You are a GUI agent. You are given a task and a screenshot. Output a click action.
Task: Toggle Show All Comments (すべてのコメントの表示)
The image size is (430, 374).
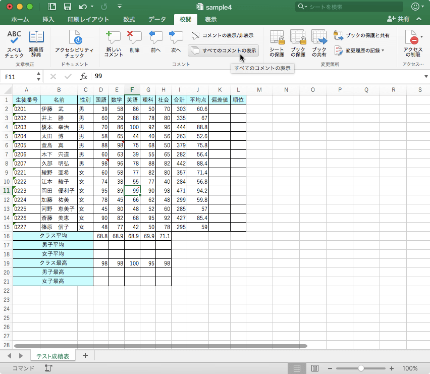(x=223, y=50)
